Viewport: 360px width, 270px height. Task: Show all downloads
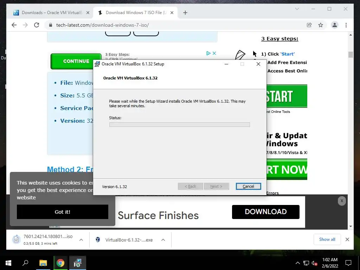327,239
